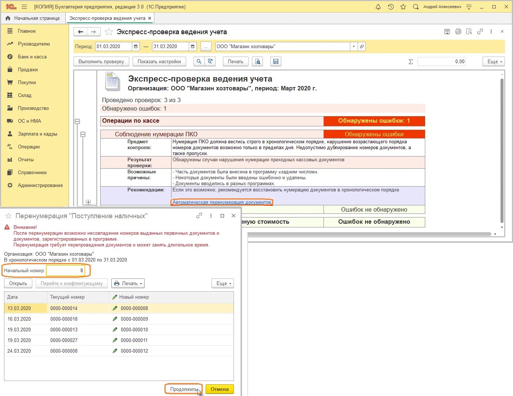Click the sum sigma icon

[411, 62]
